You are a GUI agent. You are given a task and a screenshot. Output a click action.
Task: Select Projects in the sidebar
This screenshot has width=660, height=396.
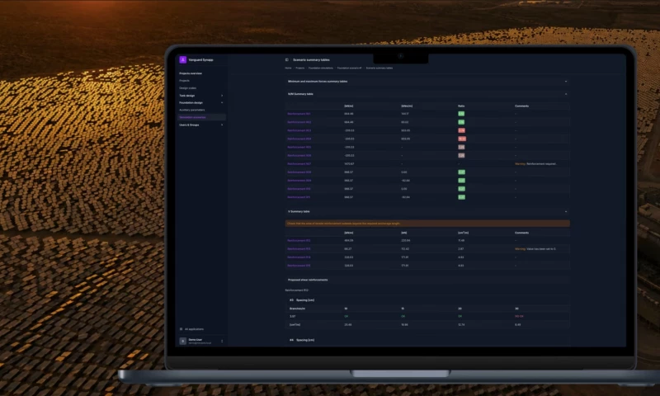184,80
